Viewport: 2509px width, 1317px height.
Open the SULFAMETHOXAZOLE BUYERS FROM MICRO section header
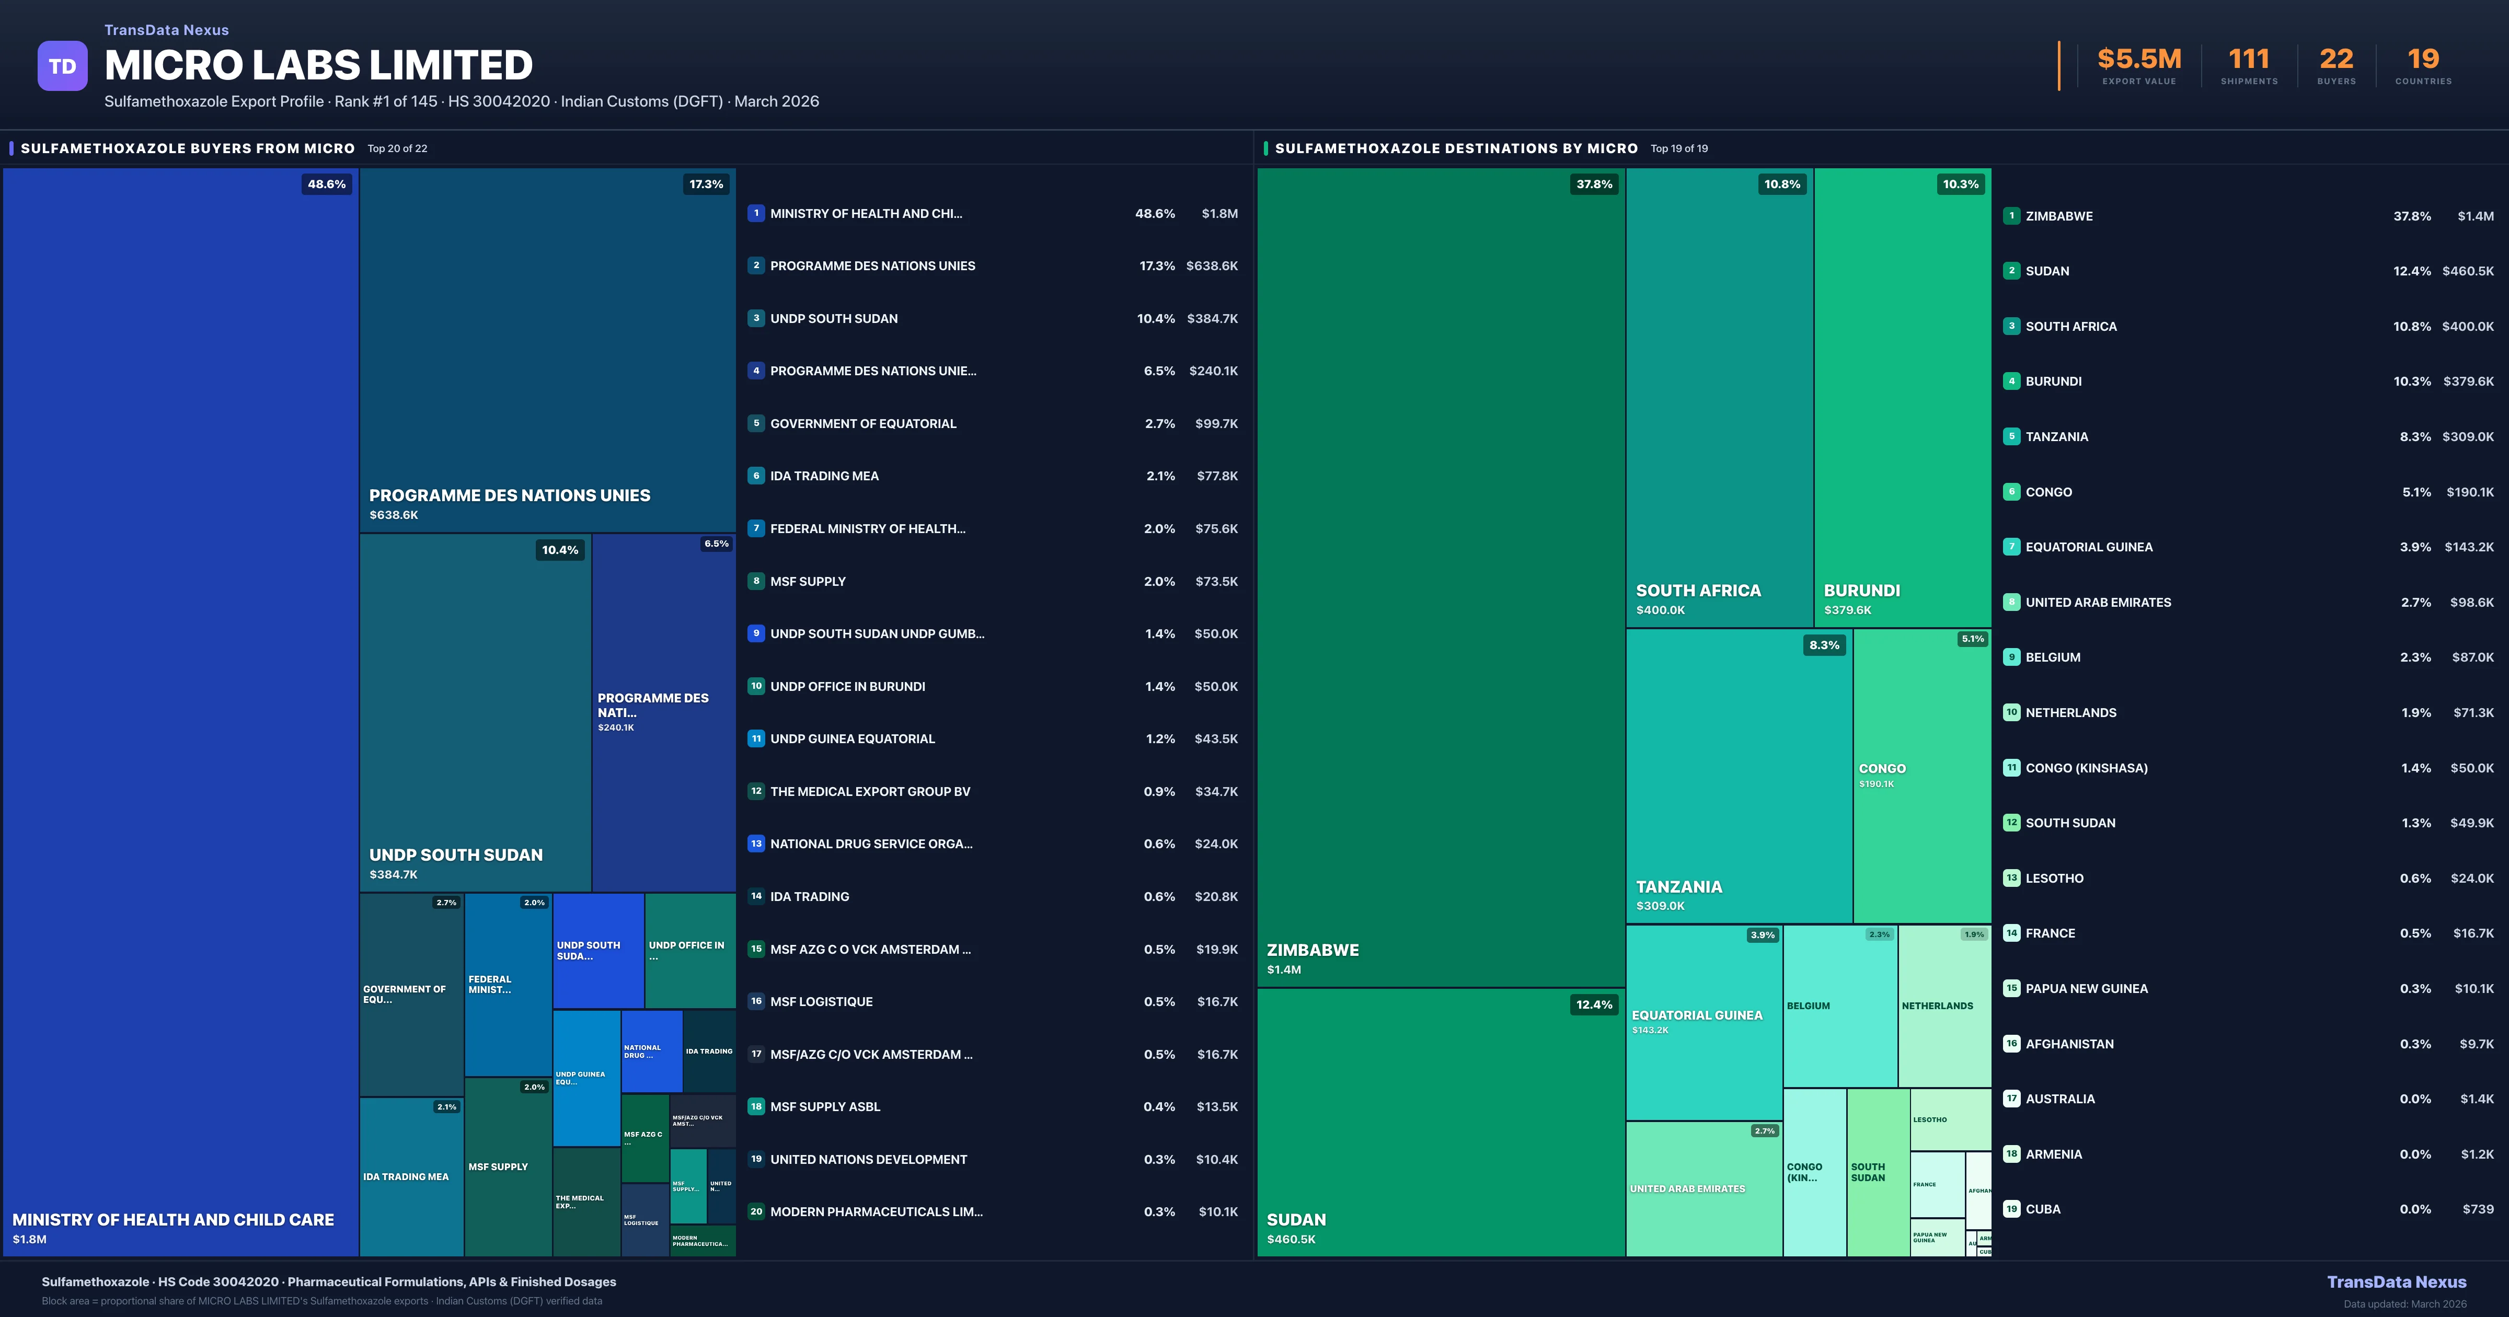point(187,148)
